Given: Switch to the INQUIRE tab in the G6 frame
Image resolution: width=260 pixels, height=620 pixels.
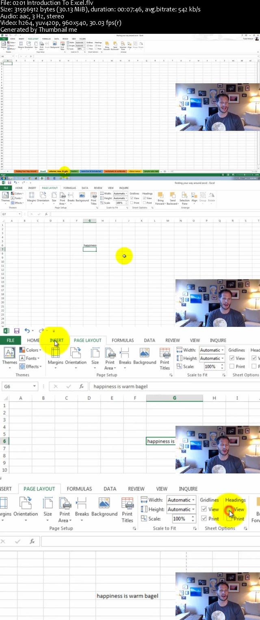Looking at the screenshot, I should coord(218,340).
